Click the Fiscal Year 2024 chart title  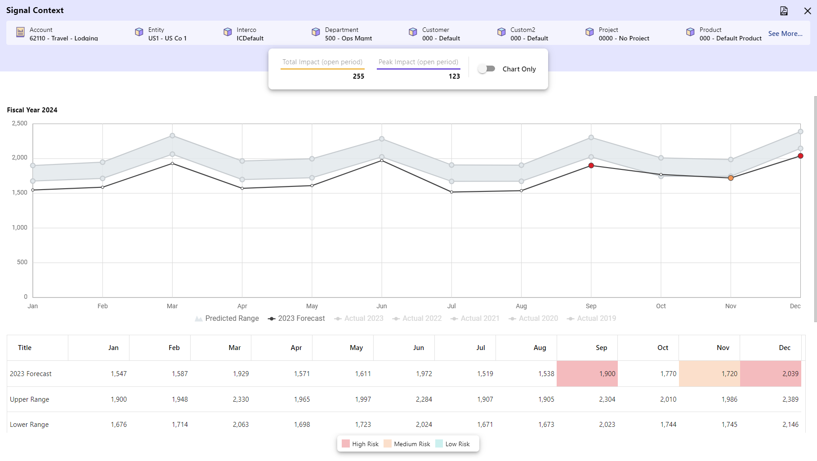click(32, 110)
